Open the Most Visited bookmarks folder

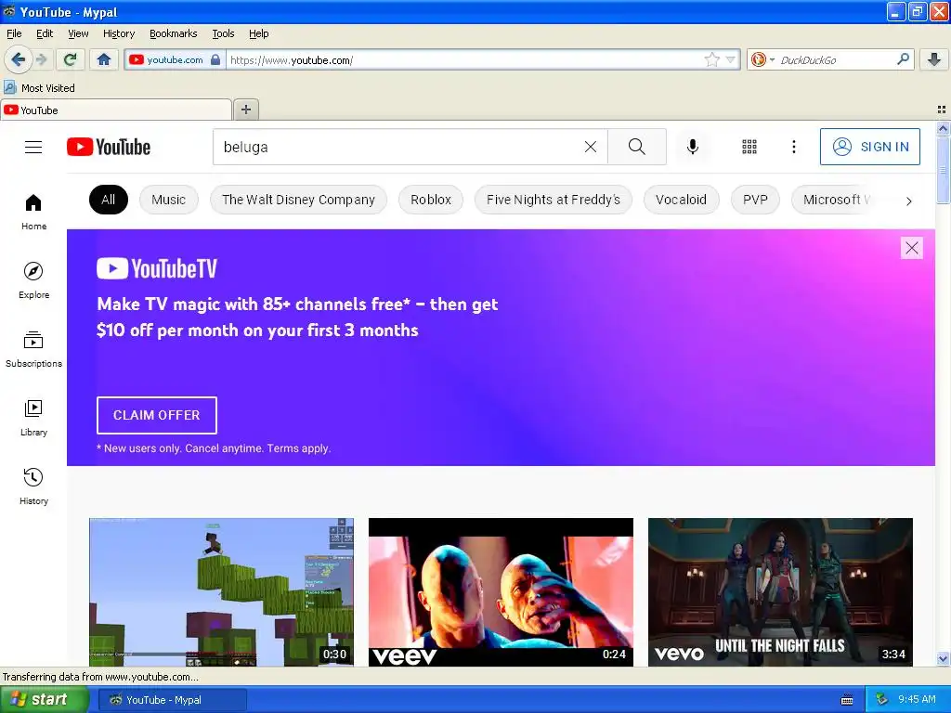coord(40,88)
